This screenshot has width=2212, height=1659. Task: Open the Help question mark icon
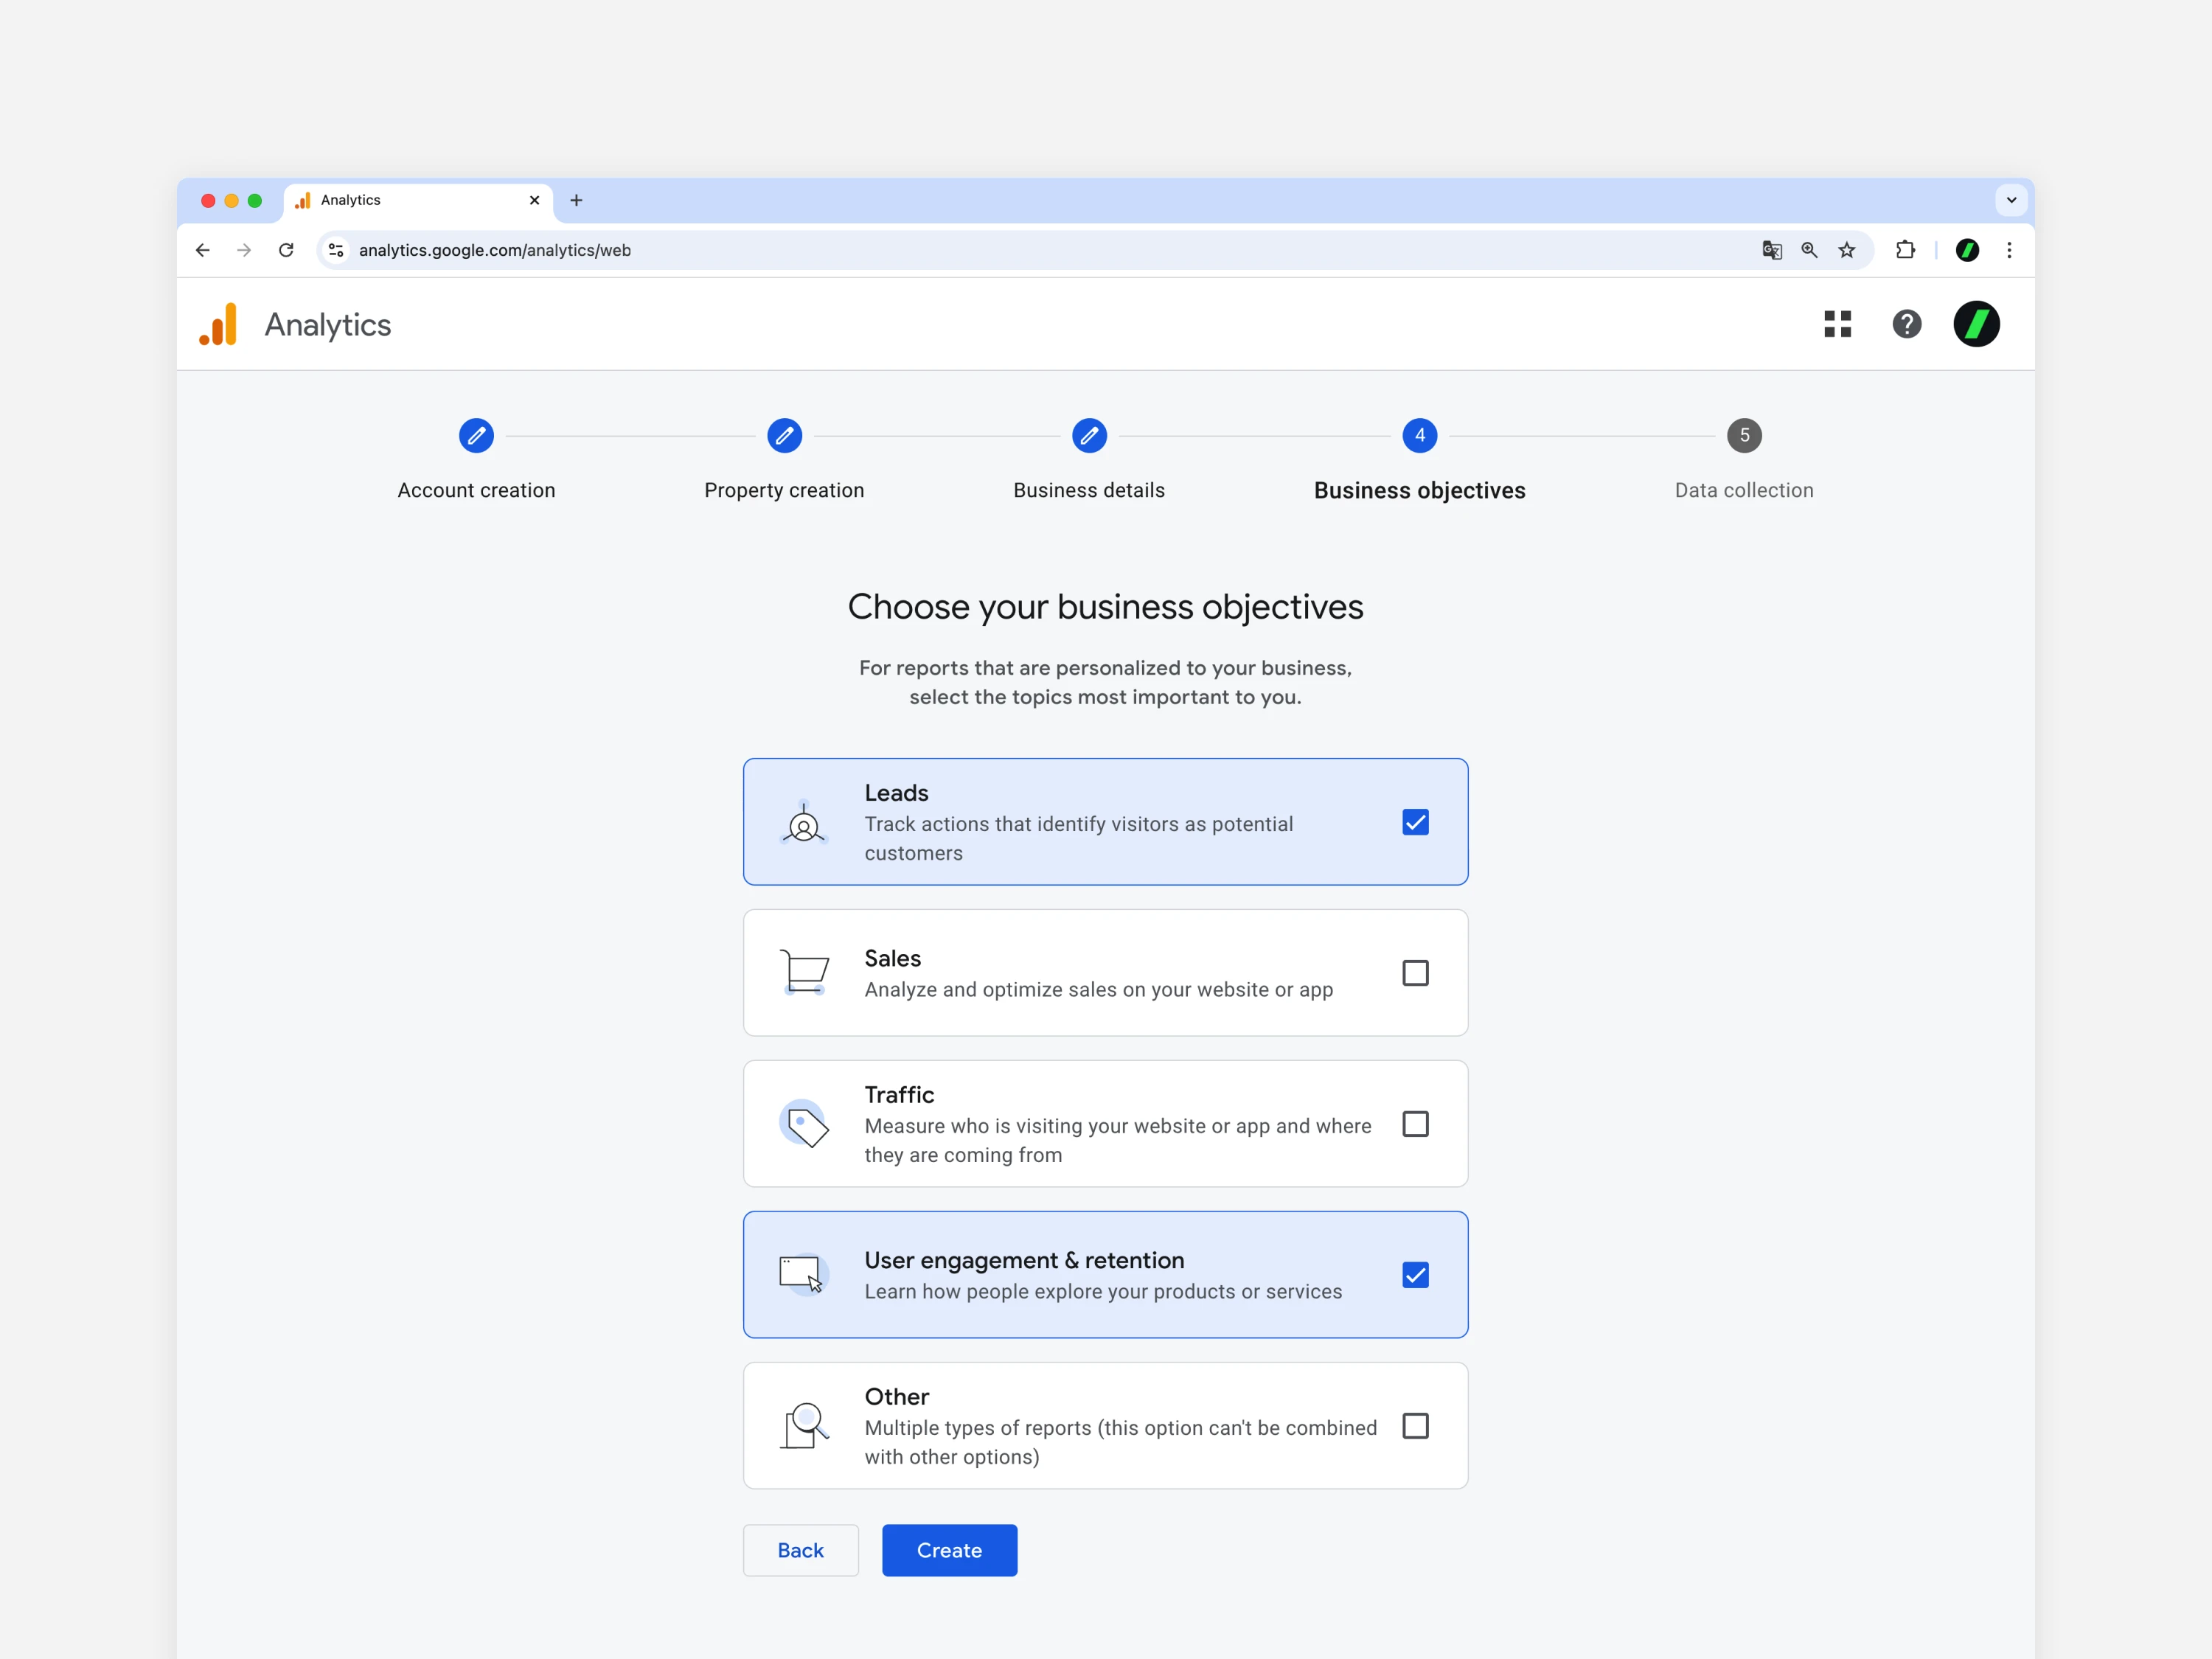tap(1907, 324)
